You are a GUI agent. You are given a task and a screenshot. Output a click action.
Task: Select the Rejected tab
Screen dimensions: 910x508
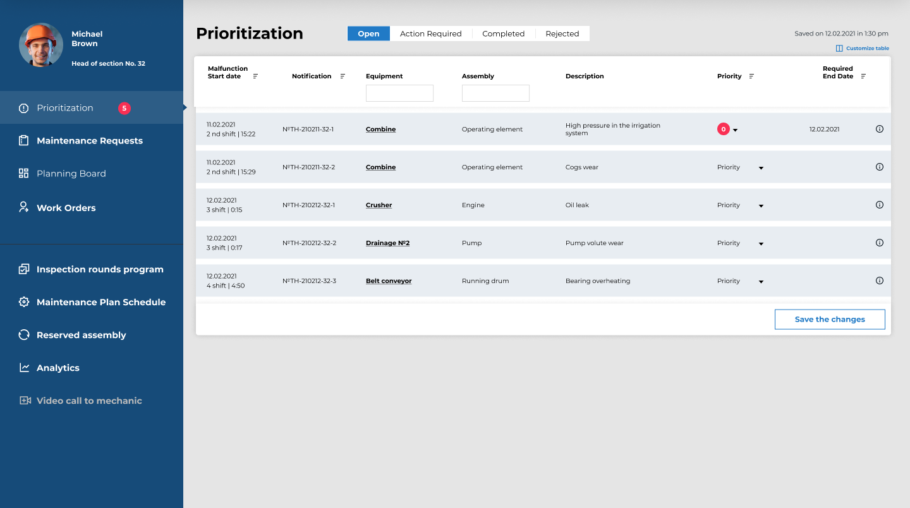pos(562,33)
